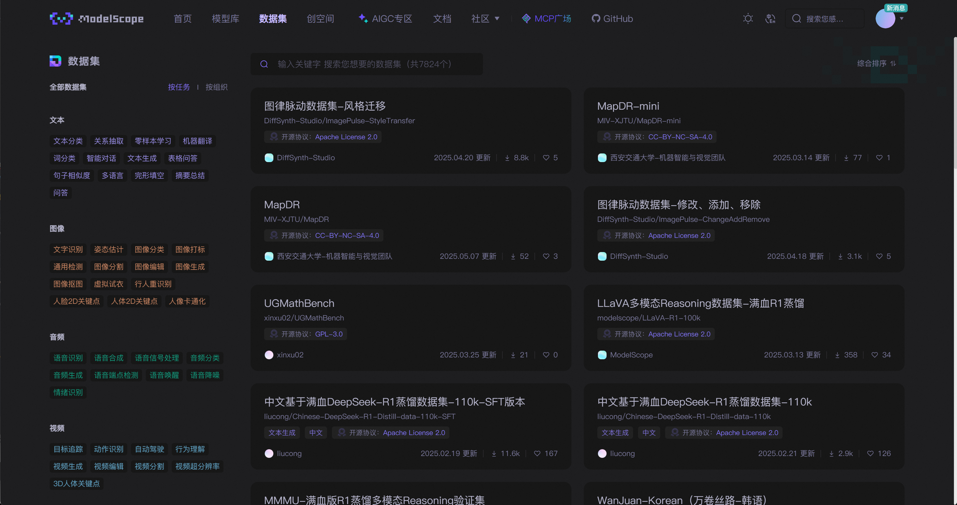The height and width of the screenshot is (505, 957).
Task: Click the dataset search magnifier icon
Action: pos(264,64)
